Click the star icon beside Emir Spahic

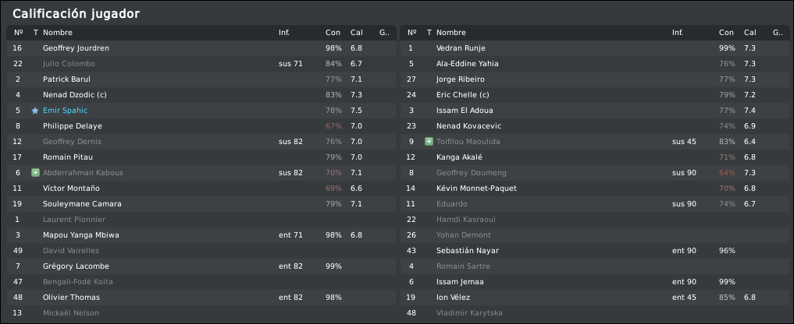[x=35, y=111]
